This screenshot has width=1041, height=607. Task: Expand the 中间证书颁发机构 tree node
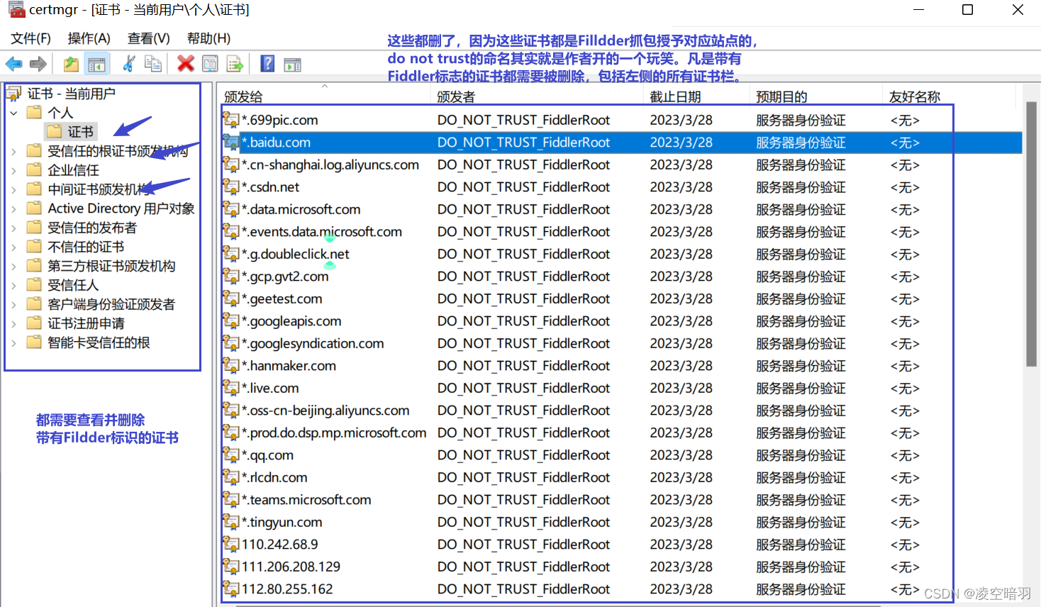pyautogui.click(x=13, y=189)
